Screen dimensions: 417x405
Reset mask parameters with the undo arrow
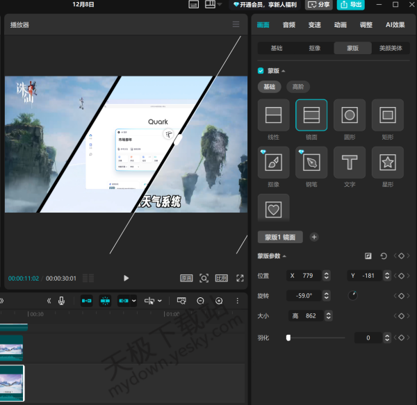point(384,256)
